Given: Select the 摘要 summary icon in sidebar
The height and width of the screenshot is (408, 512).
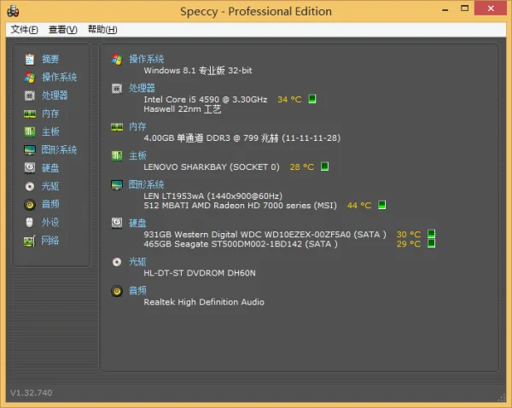Looking at the screenshot, I should 30,59.
